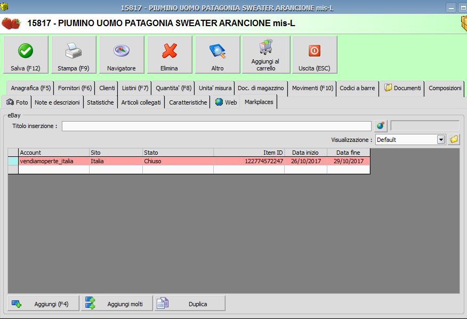The image size is (467, 319).
Task: Click the Chiuso status cell
Action: click(x=178, y=161)
